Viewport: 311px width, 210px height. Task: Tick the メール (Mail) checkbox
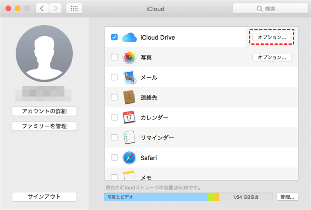click(x=114, y=77)
